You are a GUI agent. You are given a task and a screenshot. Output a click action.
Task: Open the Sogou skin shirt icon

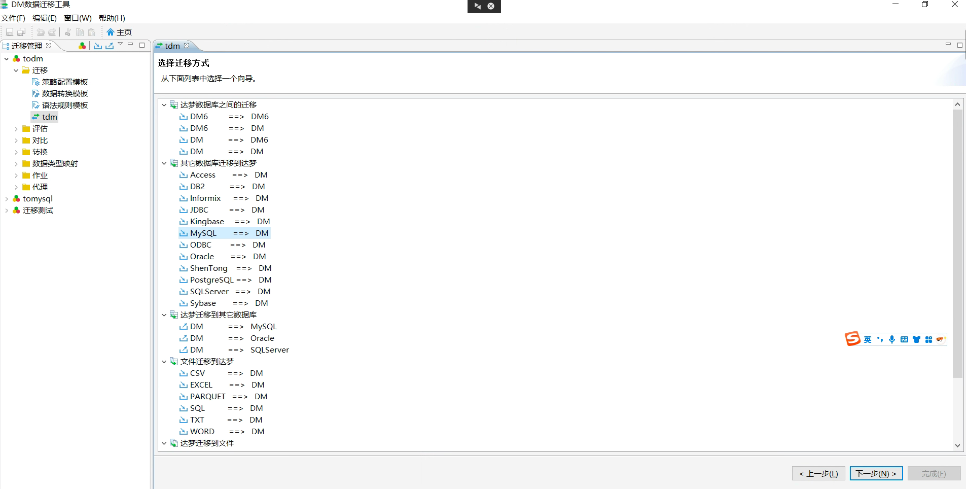[916, 339]
